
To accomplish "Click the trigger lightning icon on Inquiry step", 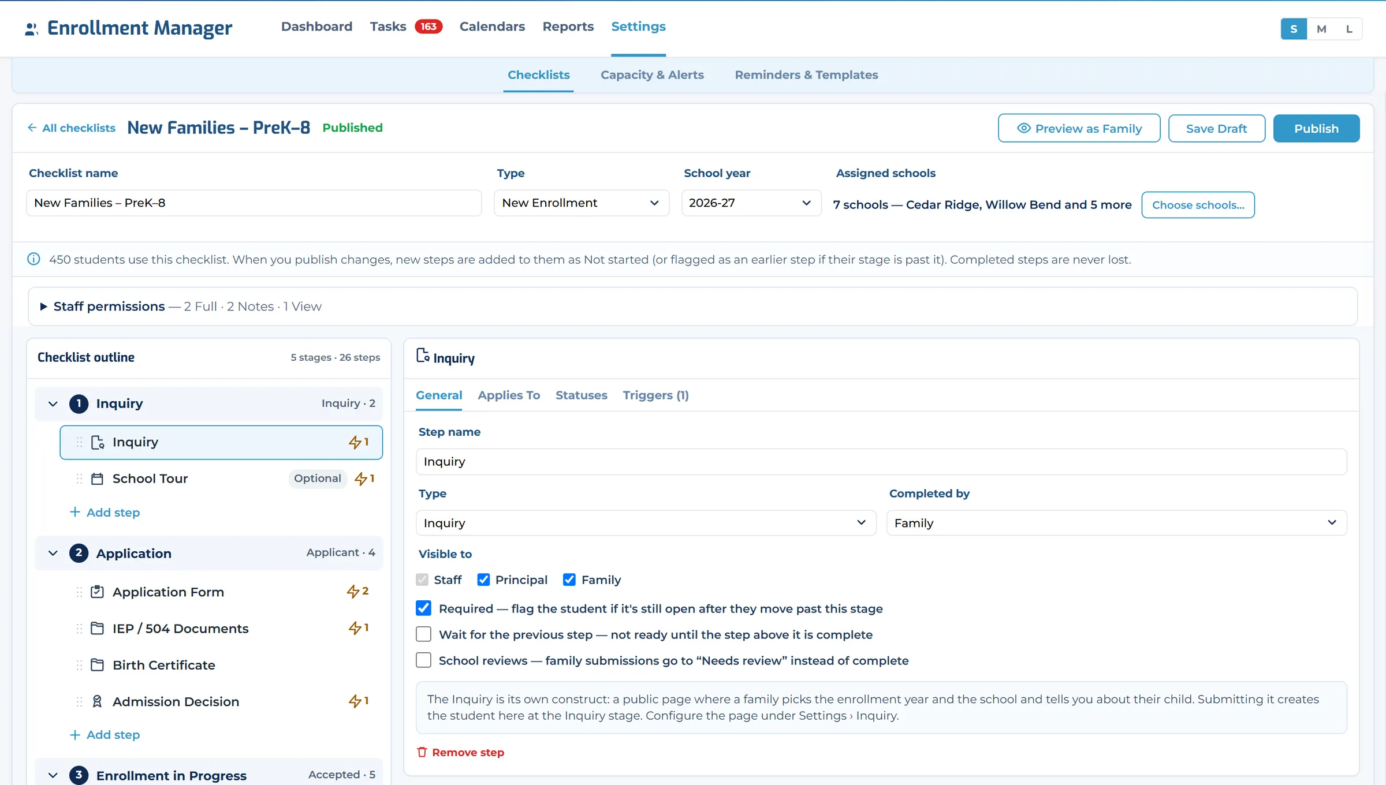I will 355,443.
